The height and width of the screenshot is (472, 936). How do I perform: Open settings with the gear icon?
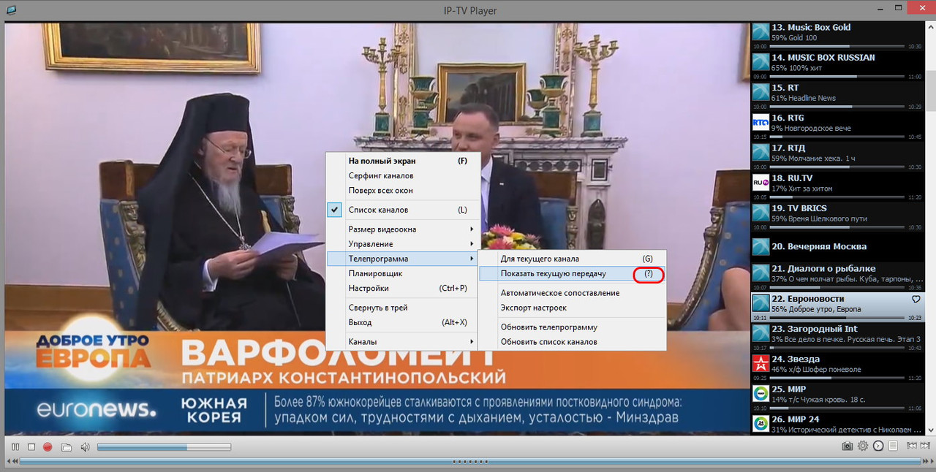[863, 446]
